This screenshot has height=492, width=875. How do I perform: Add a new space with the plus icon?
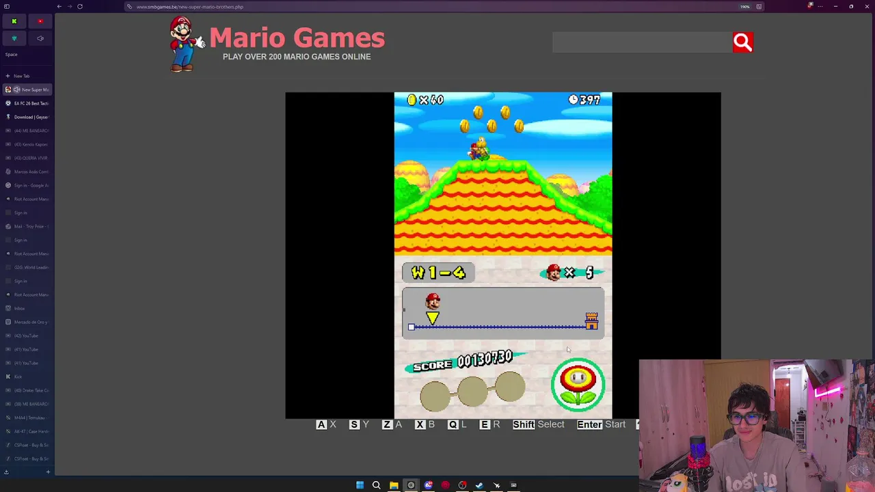[x=48, y=471]
